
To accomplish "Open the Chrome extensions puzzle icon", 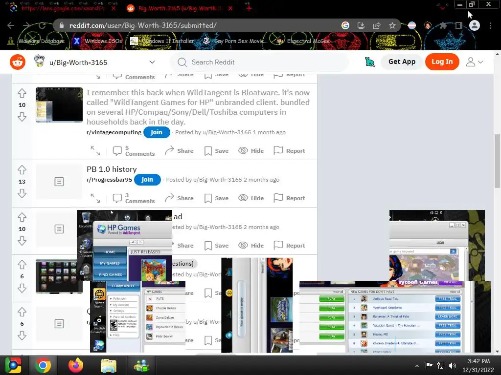I will point(443,25).
